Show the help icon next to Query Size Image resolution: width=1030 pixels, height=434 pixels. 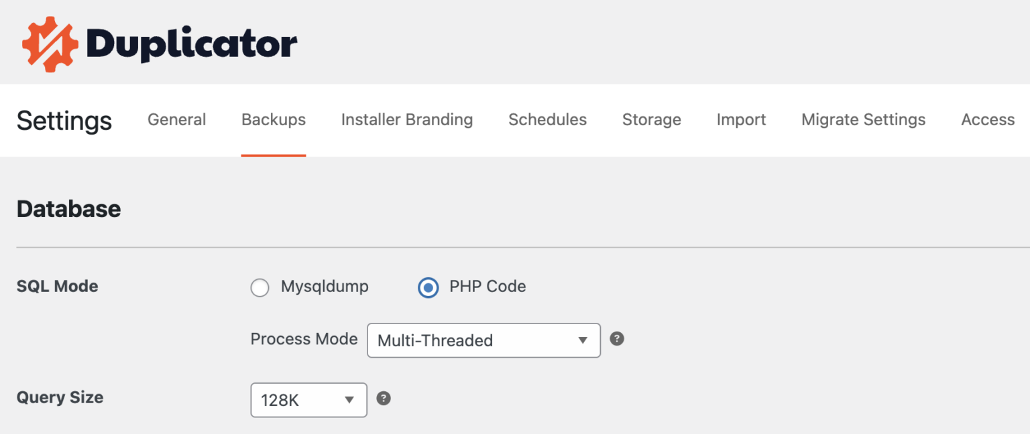[384, 399]
